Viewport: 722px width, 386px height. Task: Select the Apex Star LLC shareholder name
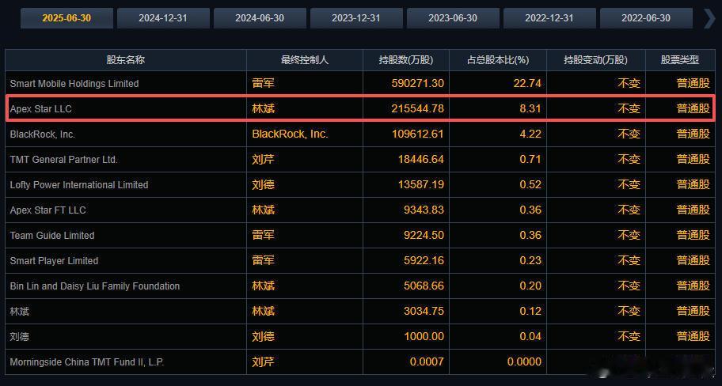[41, 109]
